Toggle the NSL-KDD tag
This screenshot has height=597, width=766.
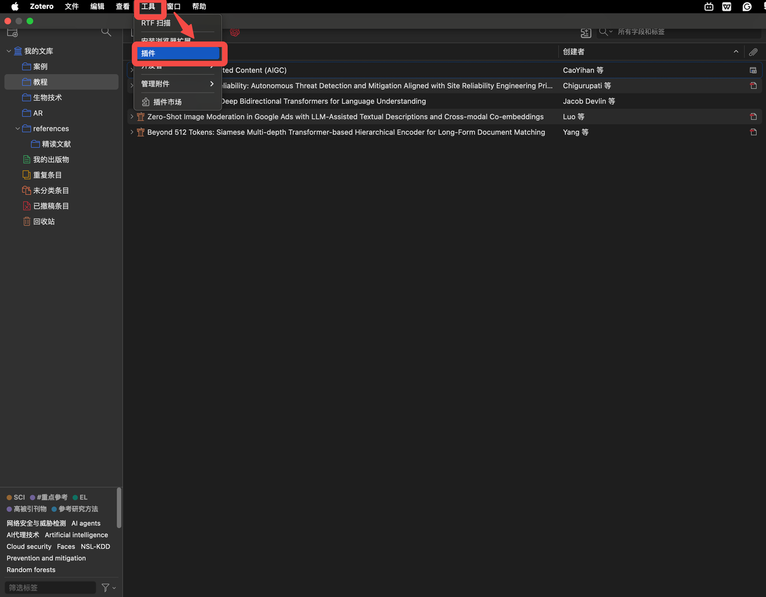pos(96,547)
